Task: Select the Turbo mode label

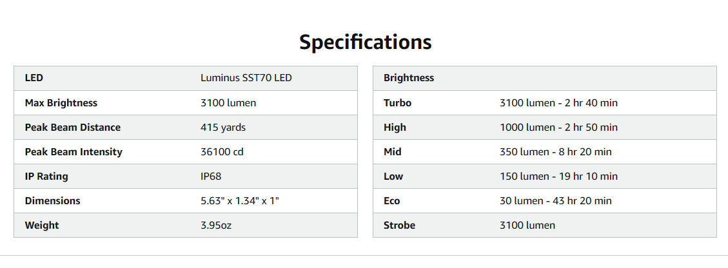Action: pos(397,102)
